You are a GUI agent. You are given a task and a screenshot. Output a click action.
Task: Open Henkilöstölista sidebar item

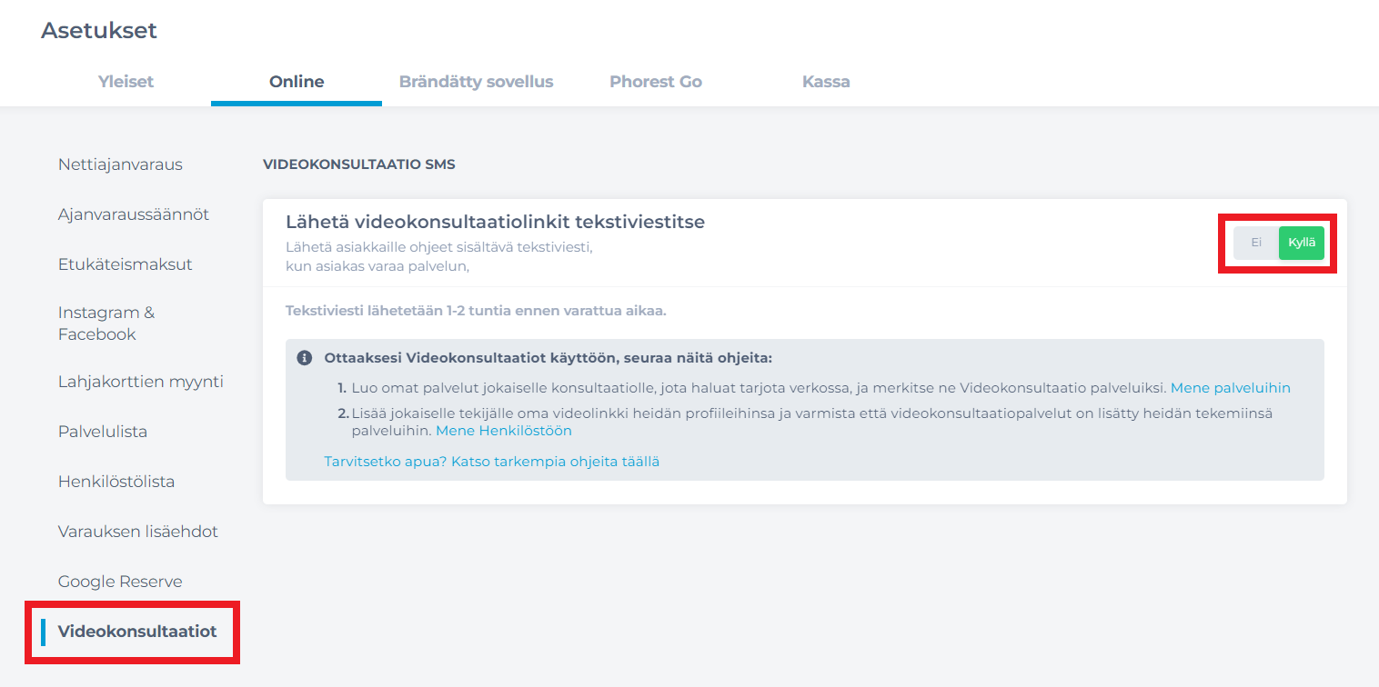[x=116, y=482]
